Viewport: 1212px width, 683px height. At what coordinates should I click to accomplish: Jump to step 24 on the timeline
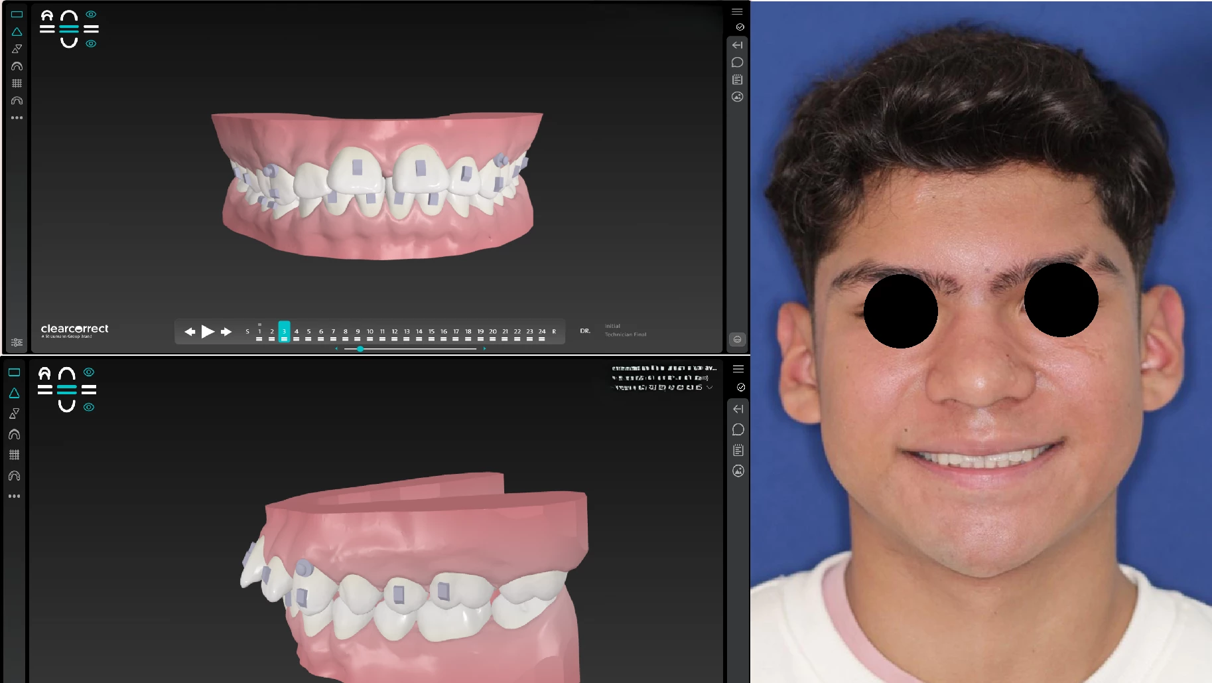tap(541, 332)
